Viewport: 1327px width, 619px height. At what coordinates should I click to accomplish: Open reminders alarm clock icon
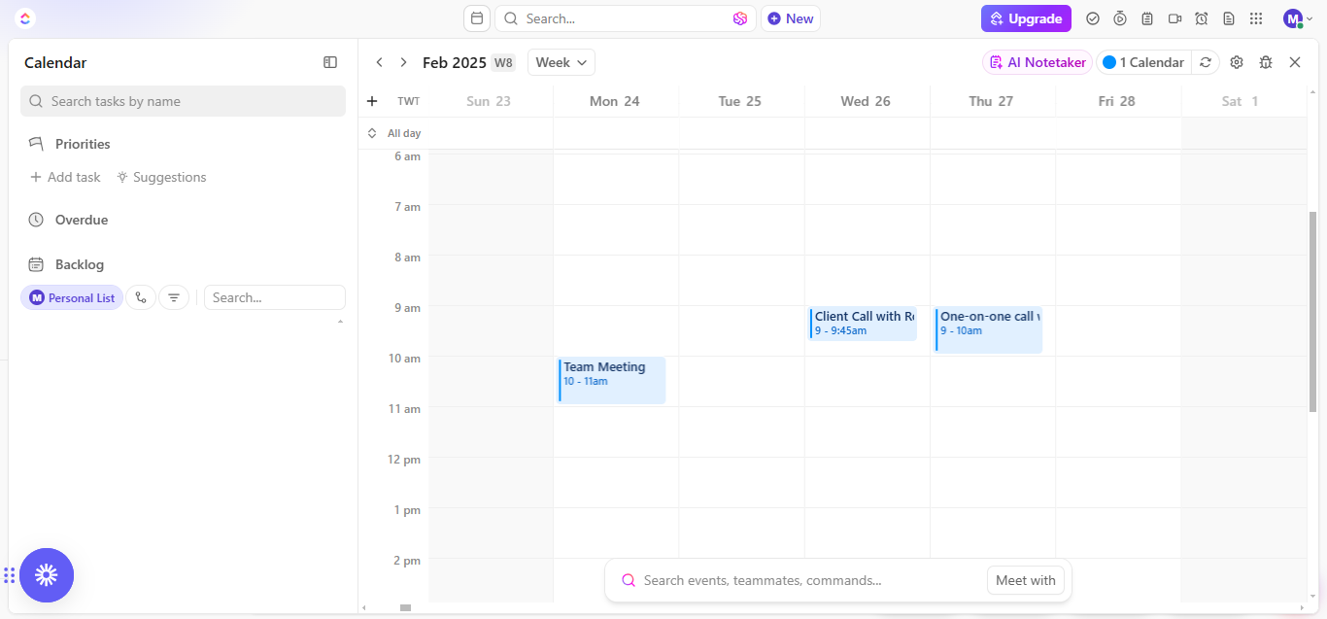point(1202,18)
